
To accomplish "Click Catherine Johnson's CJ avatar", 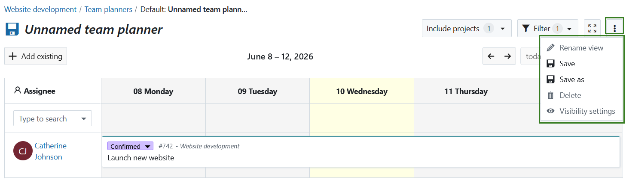I will pyautogui.click(x=23, y=151).
